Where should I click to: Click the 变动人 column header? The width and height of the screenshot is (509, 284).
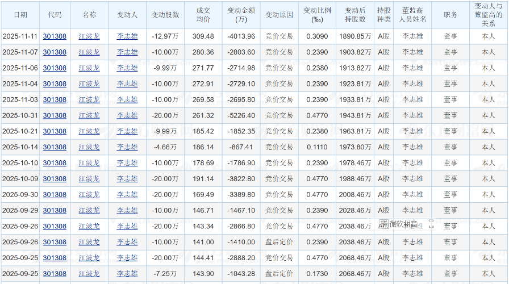click(127, 15)
